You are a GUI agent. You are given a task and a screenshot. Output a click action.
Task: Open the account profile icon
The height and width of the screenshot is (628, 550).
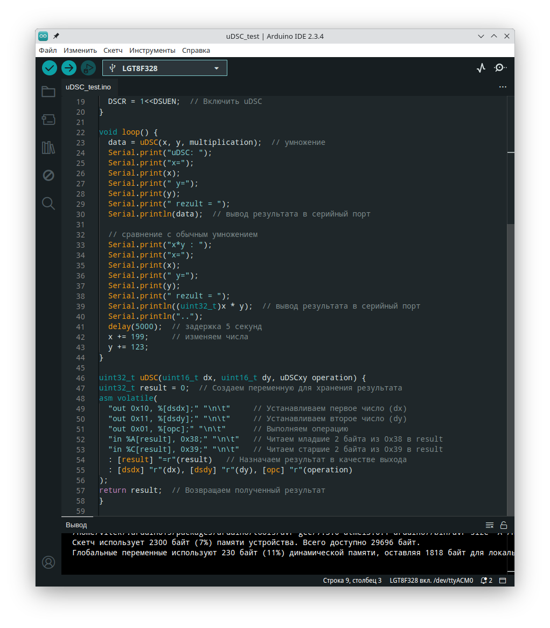point(48,562)
